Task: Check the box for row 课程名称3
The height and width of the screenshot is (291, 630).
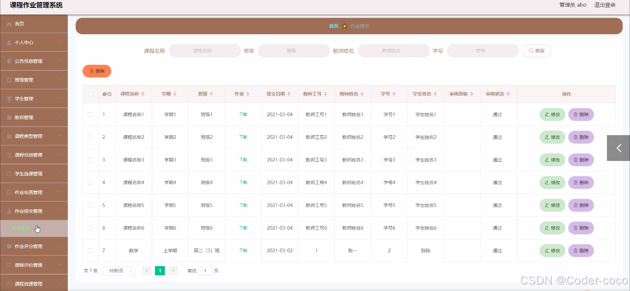Action: coord(90,160)
